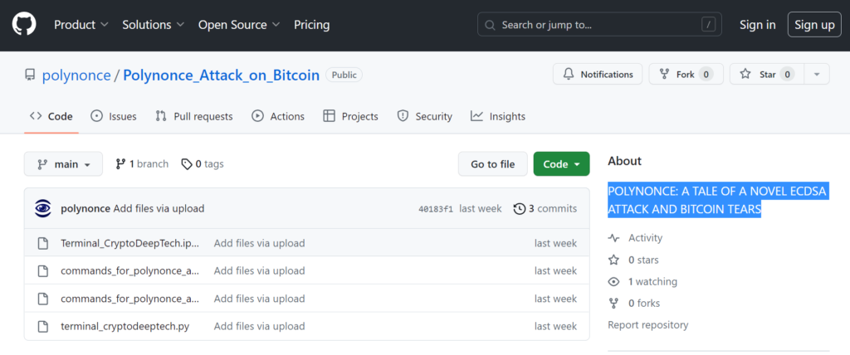Click the polynonce avatar eye icon
The width and height of the screenshot is (850, 355).
43,209
